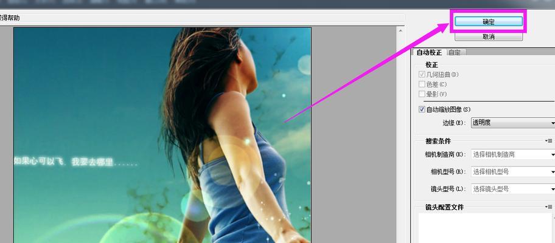Click the 镜头配置文件 section heading

point(445,207)
